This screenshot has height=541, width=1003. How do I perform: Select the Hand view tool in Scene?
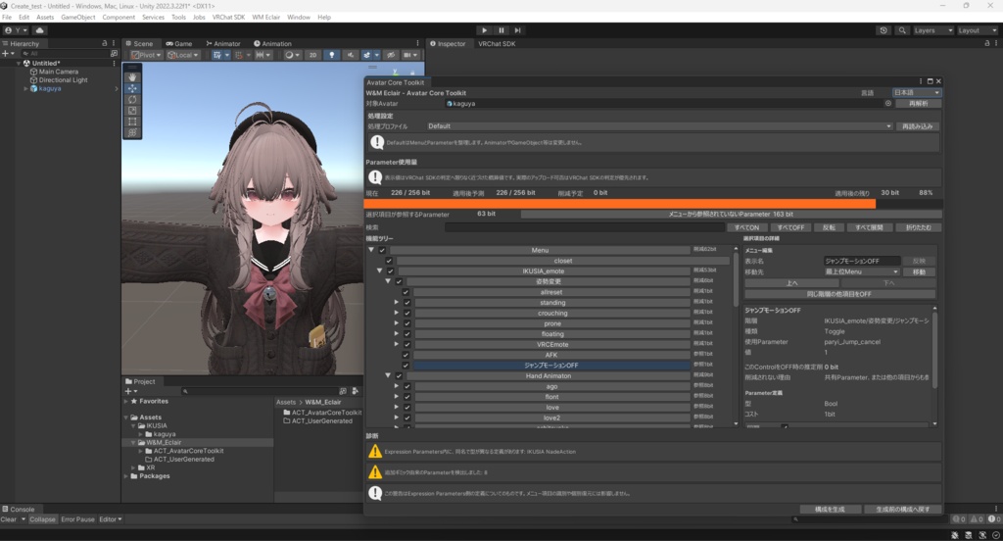point(132,77)
